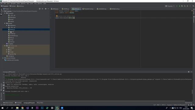The height and width of the screenshot is (110, 195).
Task: Open the Windows Start menu
Action: pyautogui.click(x=2, y=108)
